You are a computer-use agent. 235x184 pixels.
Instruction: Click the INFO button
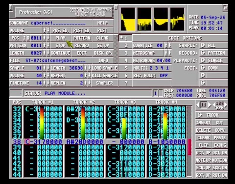[103, 61]
